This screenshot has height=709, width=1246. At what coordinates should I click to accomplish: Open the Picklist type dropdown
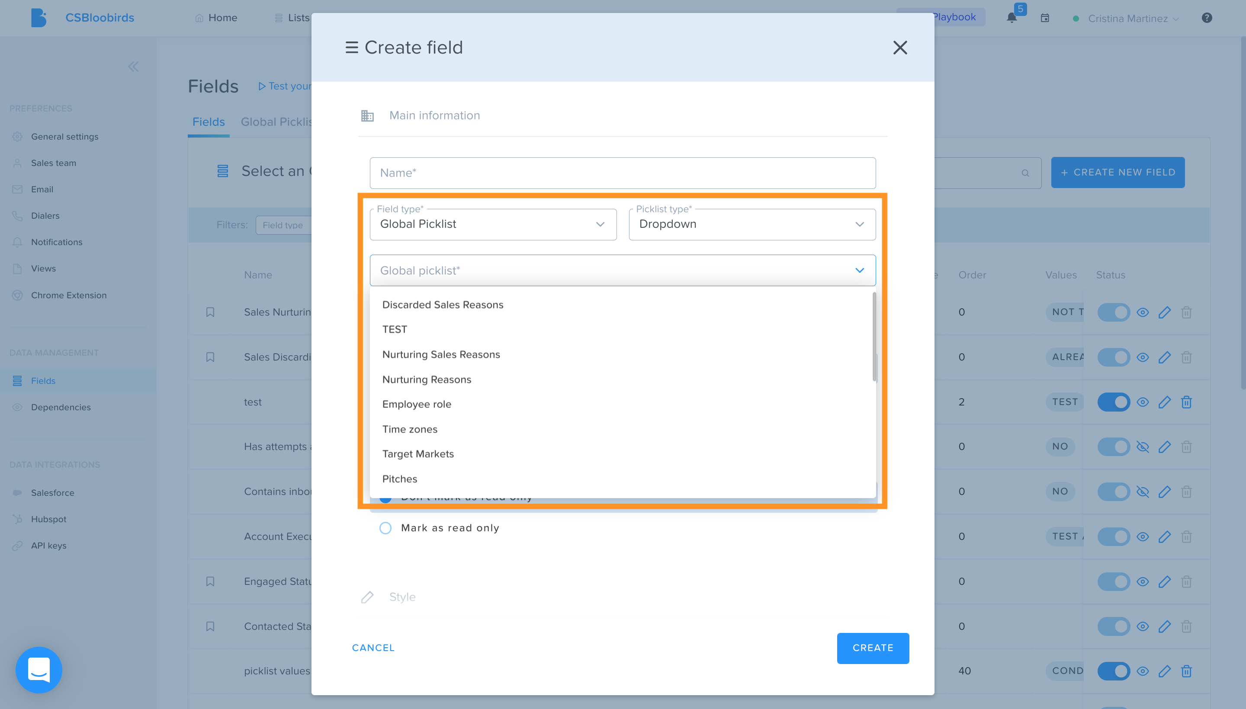point(752,224)
